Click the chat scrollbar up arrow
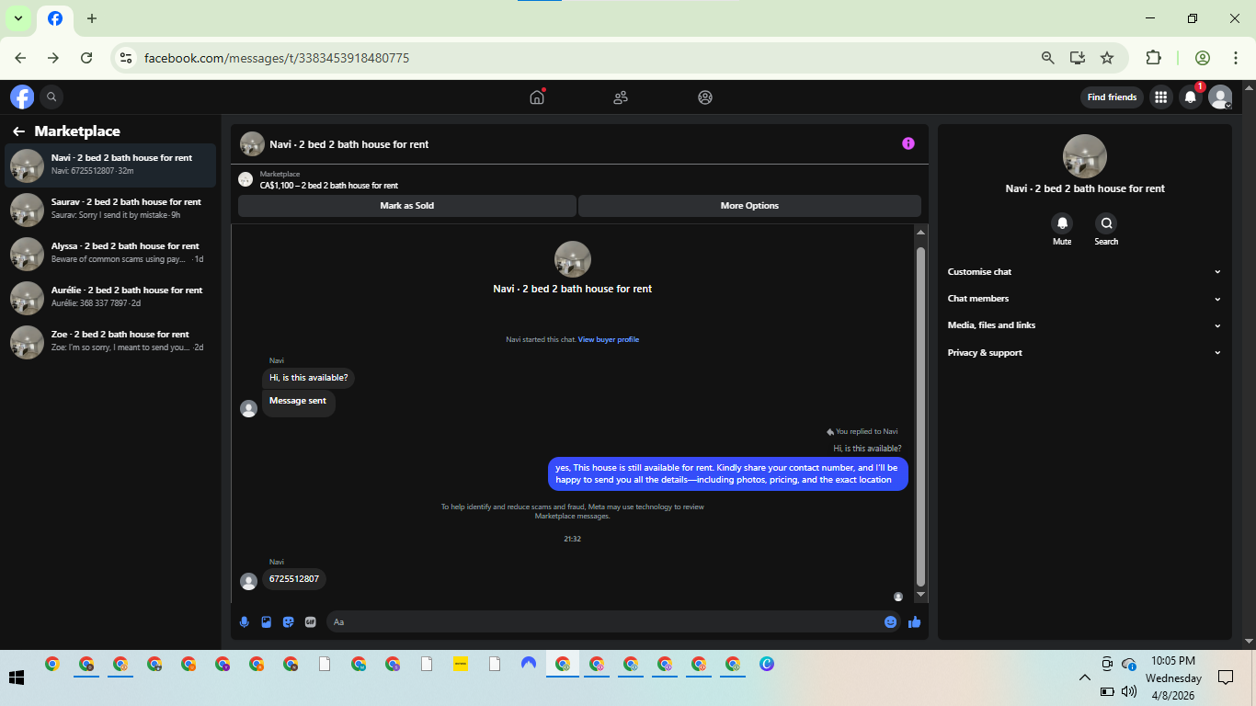The width and height of the screenshot is (1256, 706). pos(920,232)
